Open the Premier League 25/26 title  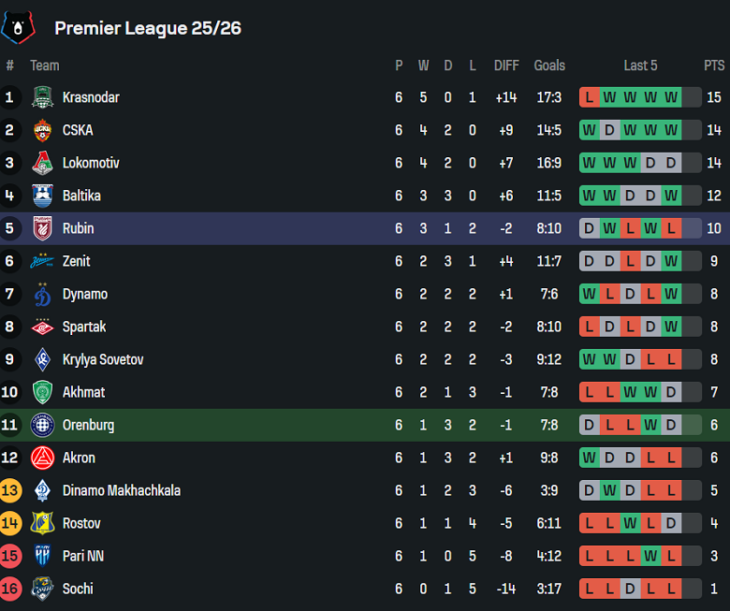tap(148, 28)
